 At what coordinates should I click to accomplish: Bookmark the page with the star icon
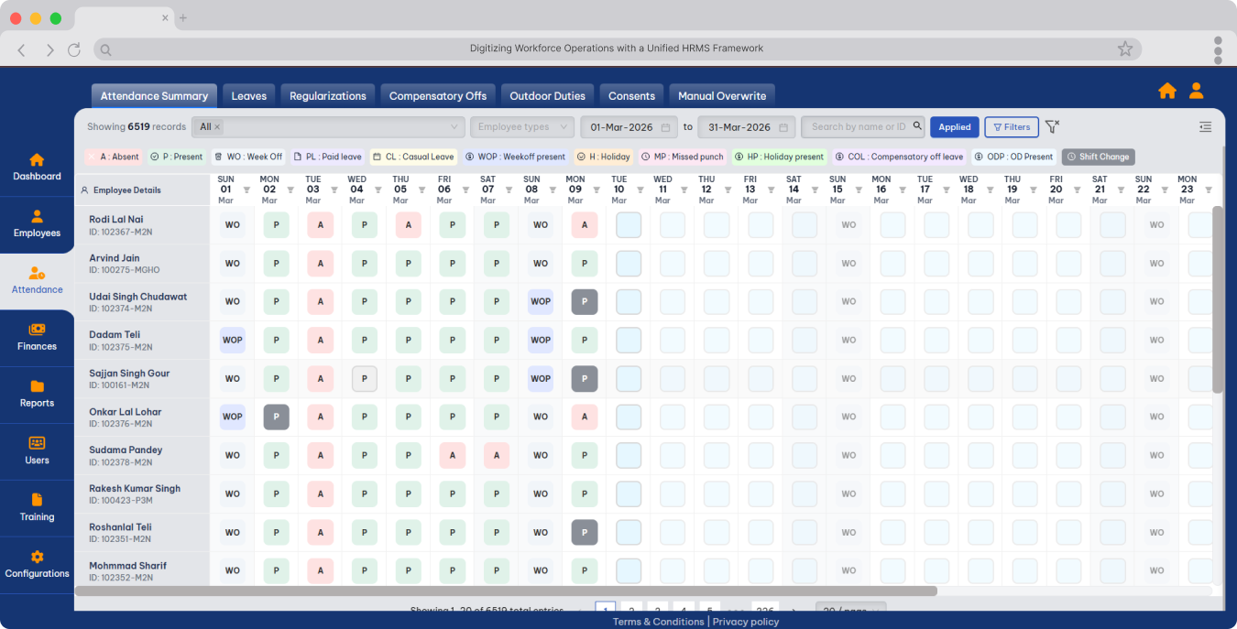click(x=1124, y=49)
